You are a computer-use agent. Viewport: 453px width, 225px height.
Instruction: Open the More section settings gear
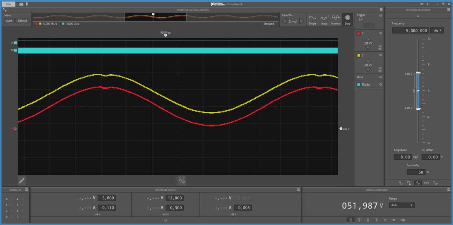point(381,77)
